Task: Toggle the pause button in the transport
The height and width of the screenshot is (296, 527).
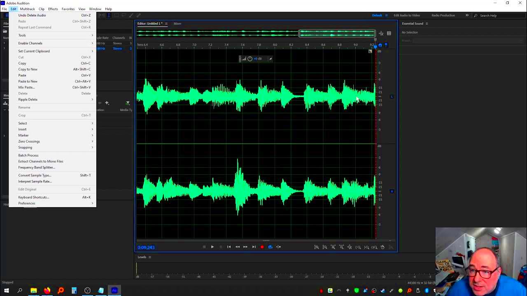Action: tap(221, 247)
